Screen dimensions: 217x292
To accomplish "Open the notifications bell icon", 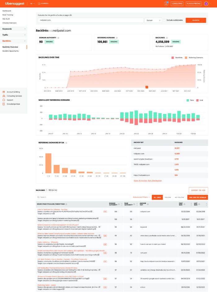I will tap(166, 3).
